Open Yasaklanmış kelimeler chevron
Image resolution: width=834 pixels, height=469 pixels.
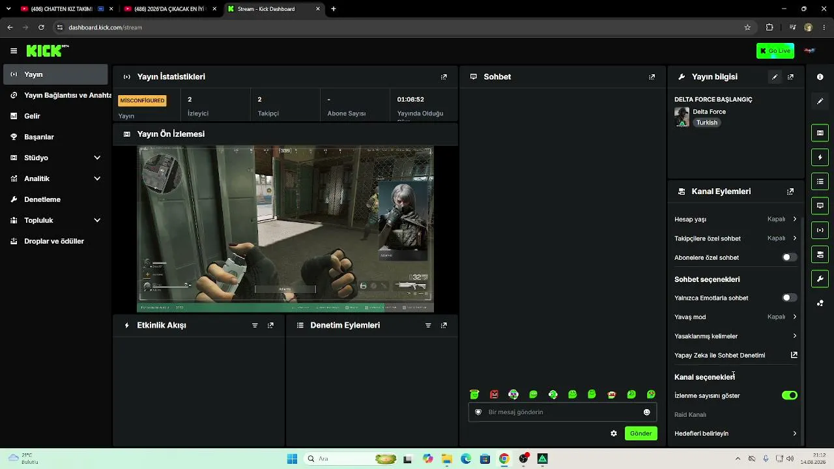pos(794,336)
